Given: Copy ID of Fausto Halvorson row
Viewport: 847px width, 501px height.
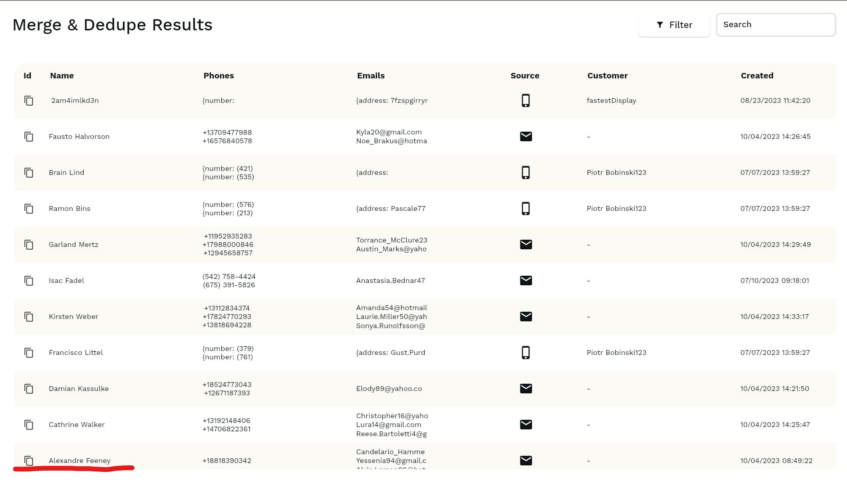Looking at the screenshot, I should tap(29, 136).
